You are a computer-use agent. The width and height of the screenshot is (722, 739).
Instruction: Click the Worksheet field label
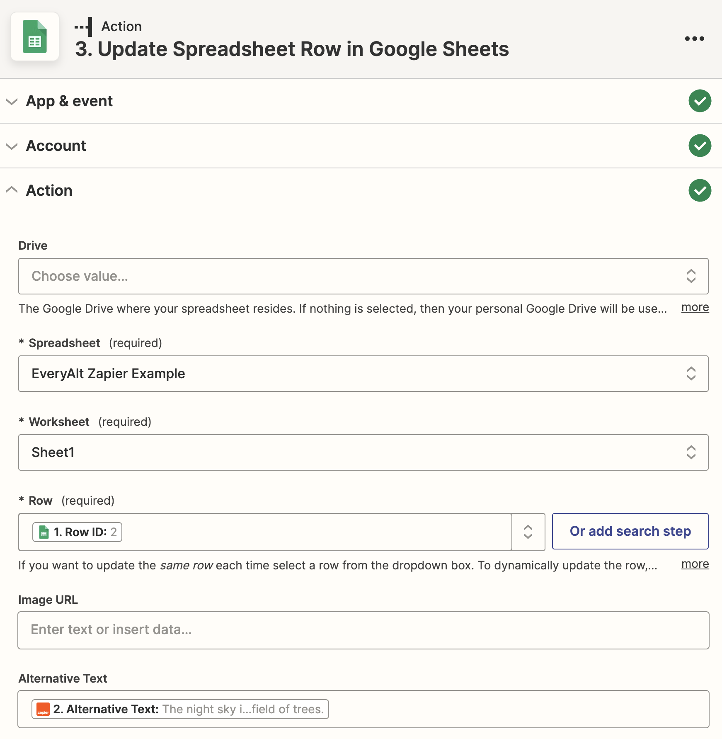[59, 422]
